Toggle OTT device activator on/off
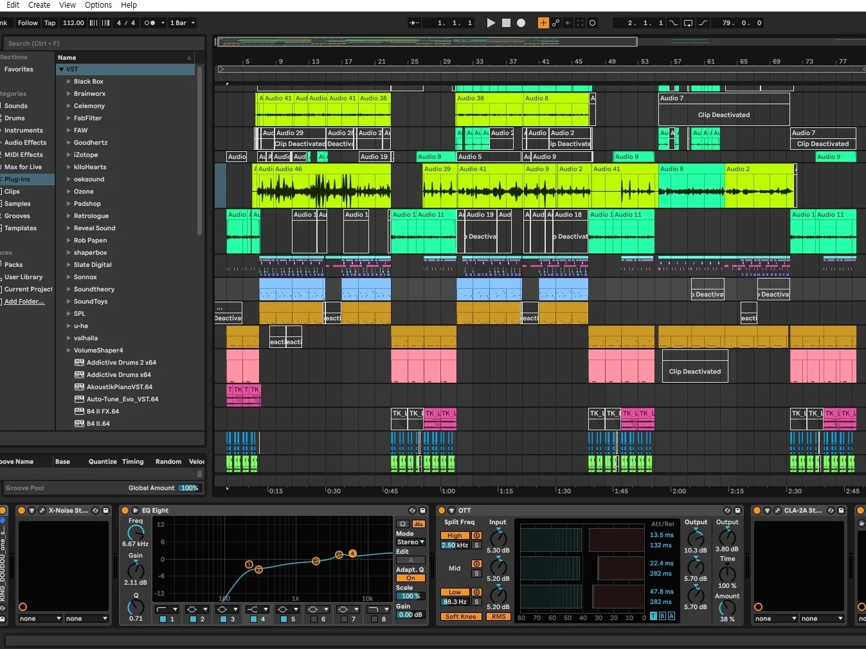The height and width of the screenshot is (649, 866). point(442,510)
